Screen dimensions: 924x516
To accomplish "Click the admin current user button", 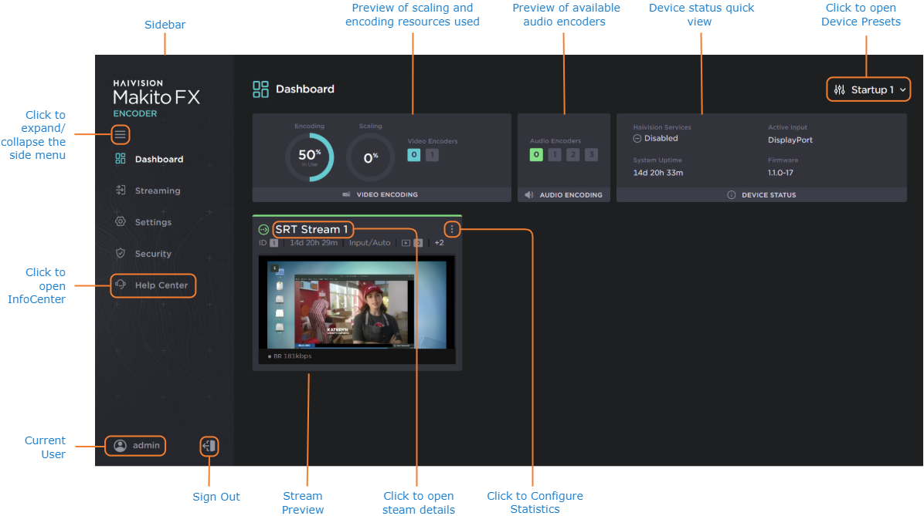I will coord(137,445).
